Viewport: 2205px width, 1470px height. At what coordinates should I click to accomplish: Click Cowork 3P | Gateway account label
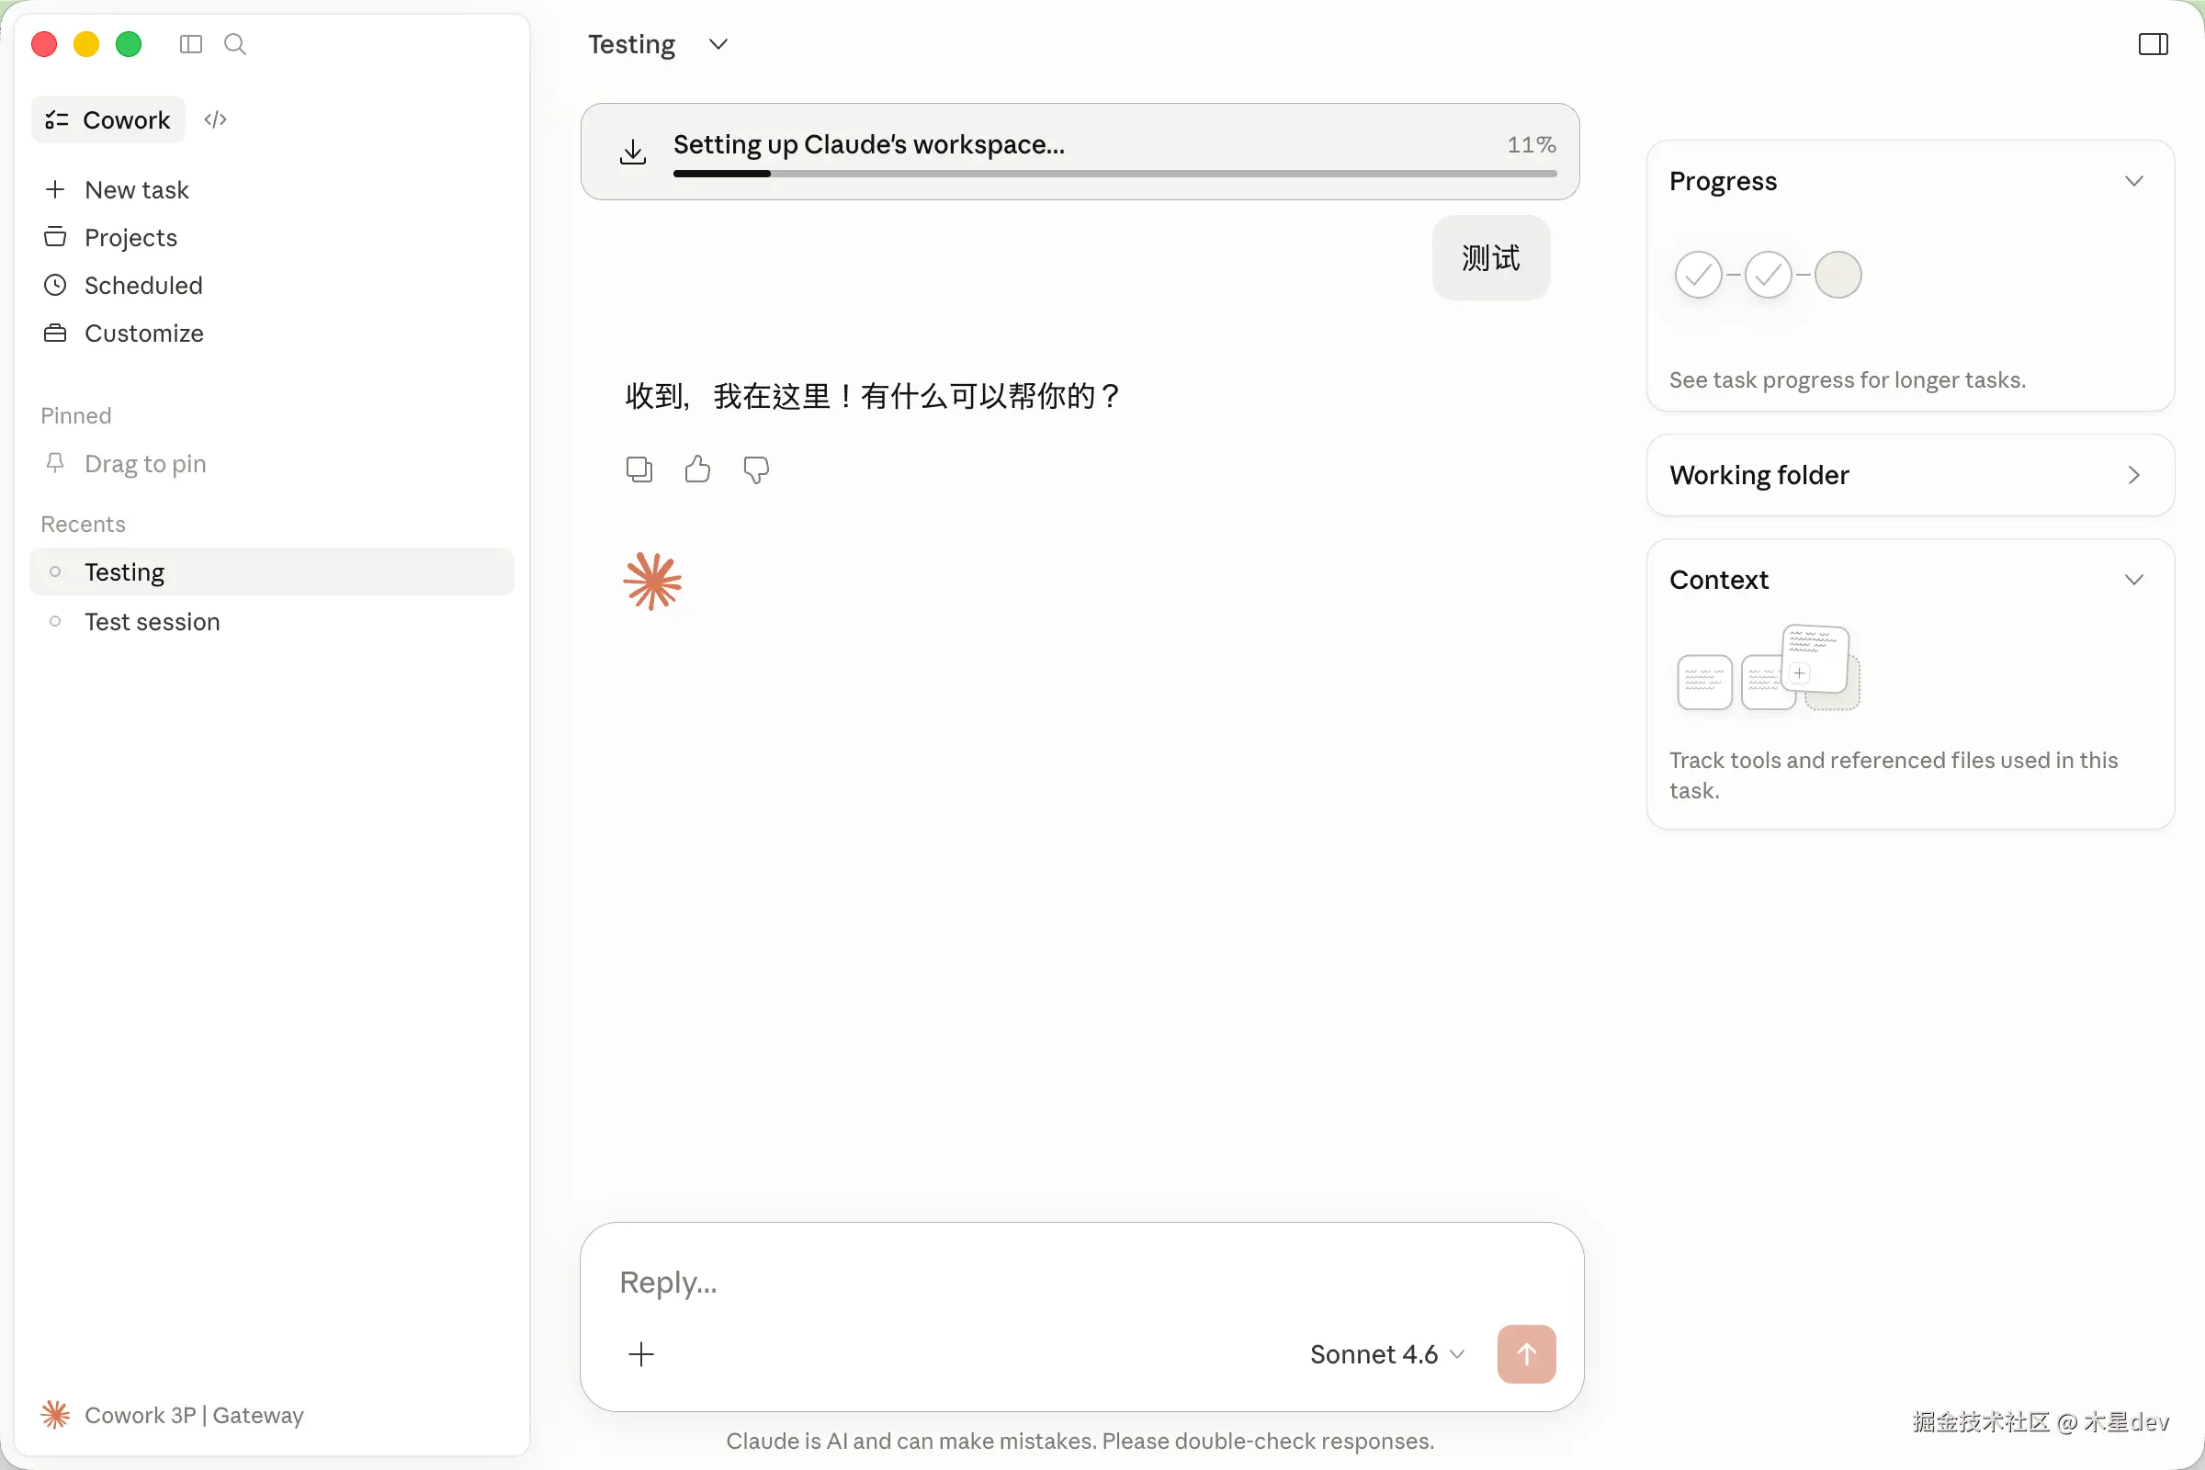pyautogui.click(x=194, y=1415)
